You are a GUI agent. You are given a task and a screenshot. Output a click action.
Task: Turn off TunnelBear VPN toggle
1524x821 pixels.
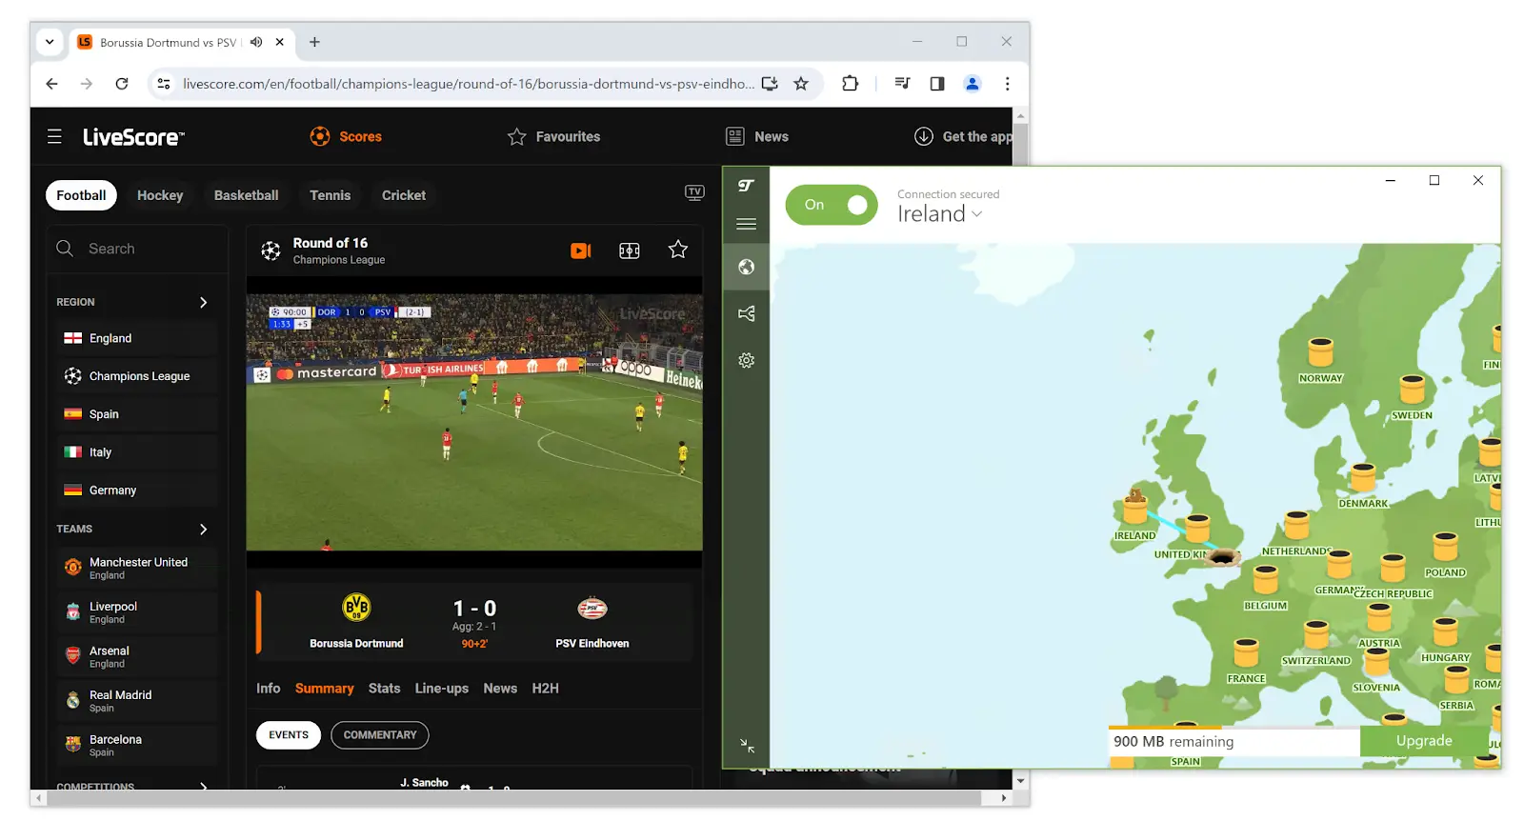pos(832,205)
